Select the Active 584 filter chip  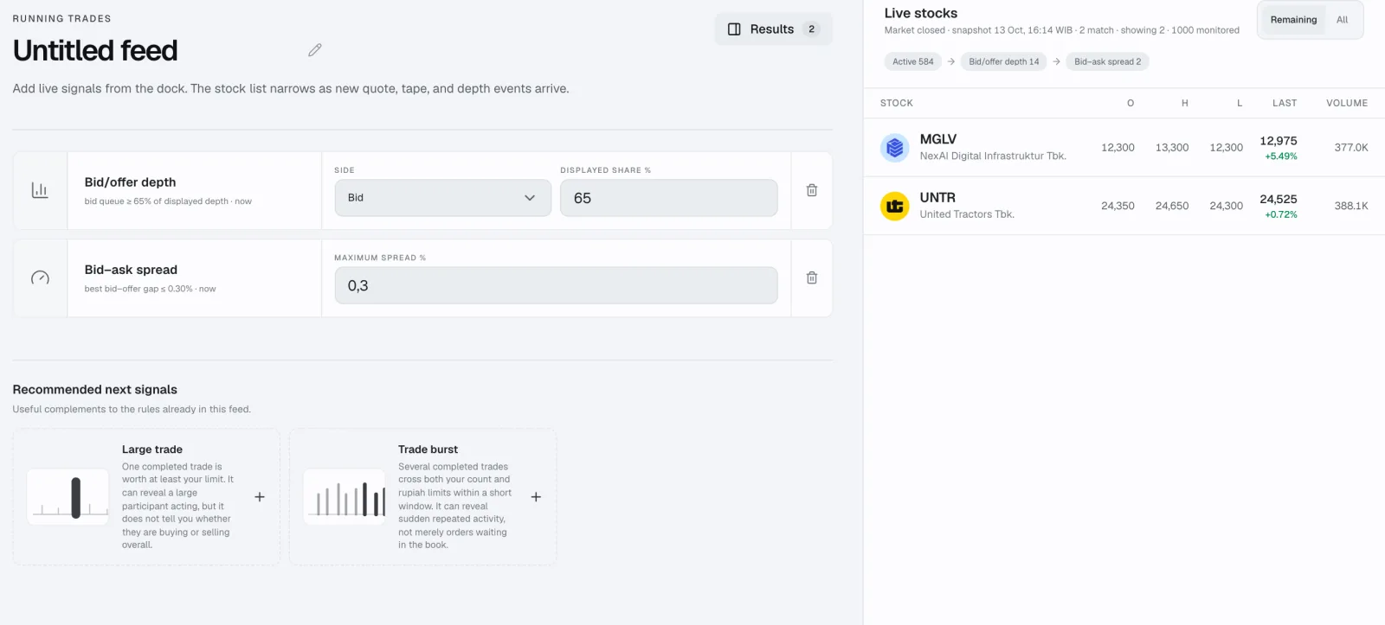point(913,61)
